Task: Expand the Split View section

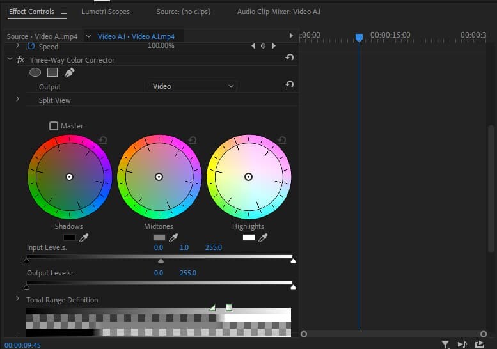Action: click(x=18, y=100)
